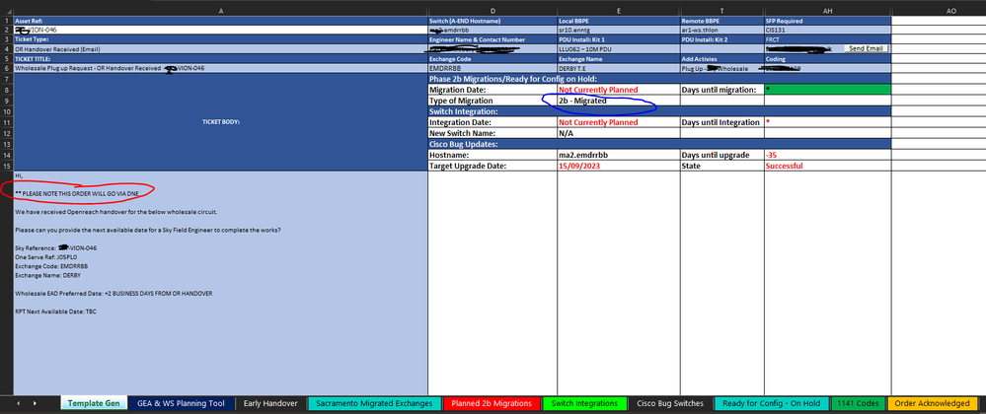
Task: Open the 1141 Codes sheet tab
Action: tap(858, 403)
